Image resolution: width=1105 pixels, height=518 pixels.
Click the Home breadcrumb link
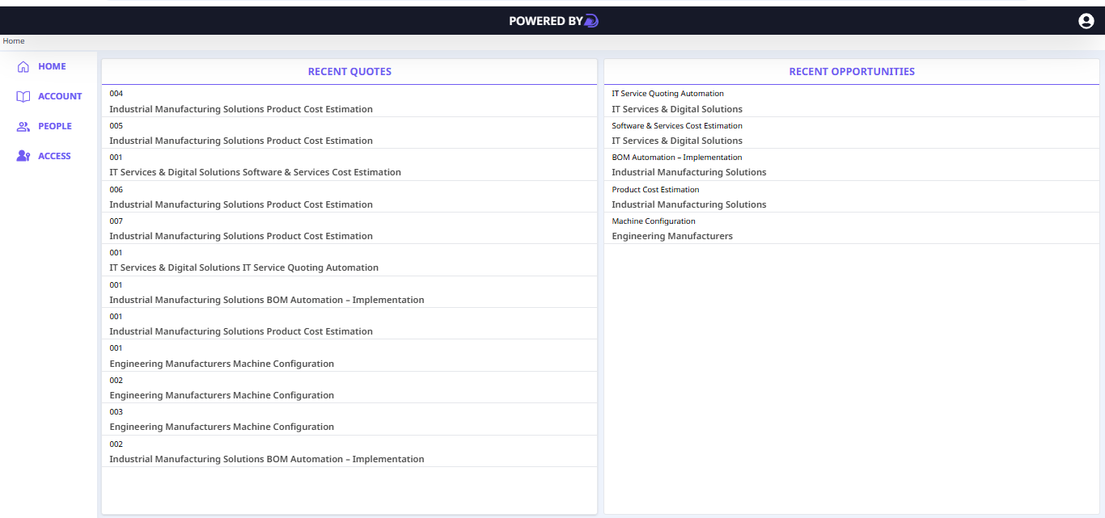point(14,41)
